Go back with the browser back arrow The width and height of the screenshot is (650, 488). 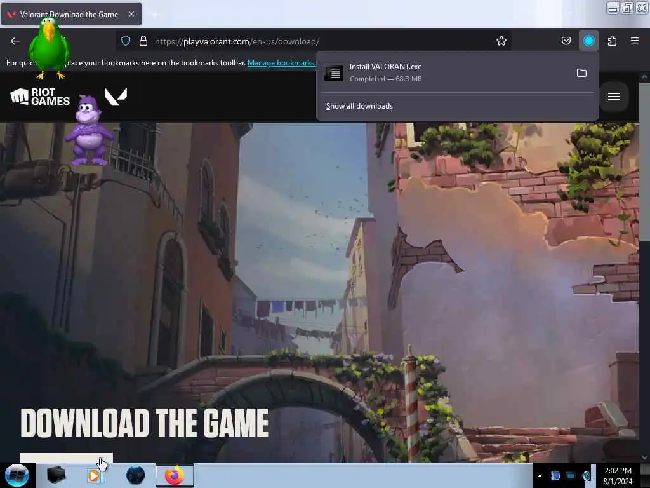click(x=15, y=41)
